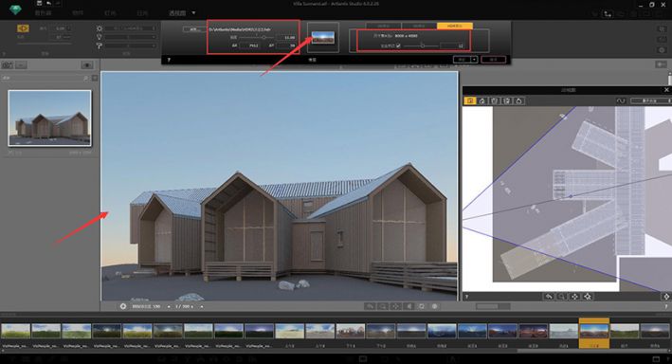Toggle the eye visibility button above the view list
The width and height of the screenshot is (672, 364).
[x=87, y=65]
